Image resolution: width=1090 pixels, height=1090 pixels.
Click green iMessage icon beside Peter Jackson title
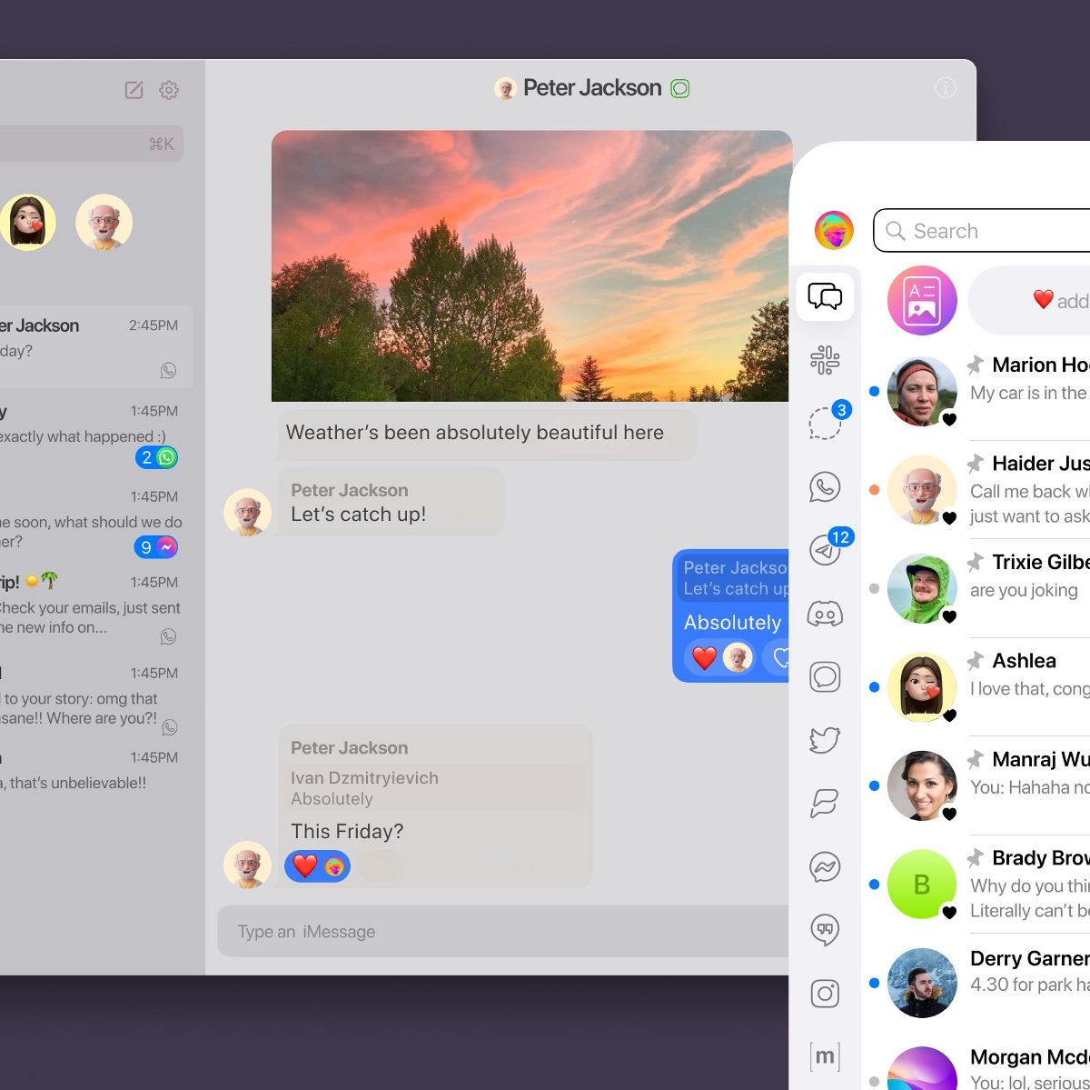tap(680, 88)
